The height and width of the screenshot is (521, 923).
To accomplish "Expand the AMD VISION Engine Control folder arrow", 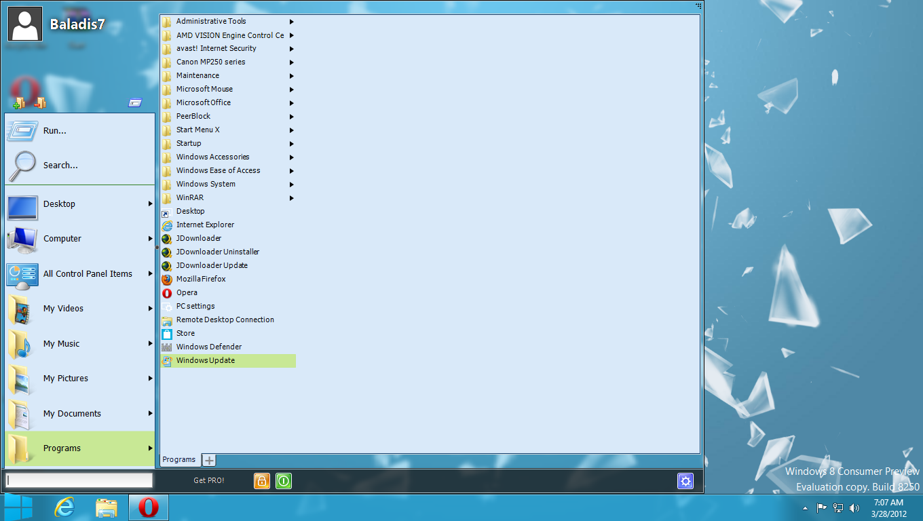I will tap(292, 35).
